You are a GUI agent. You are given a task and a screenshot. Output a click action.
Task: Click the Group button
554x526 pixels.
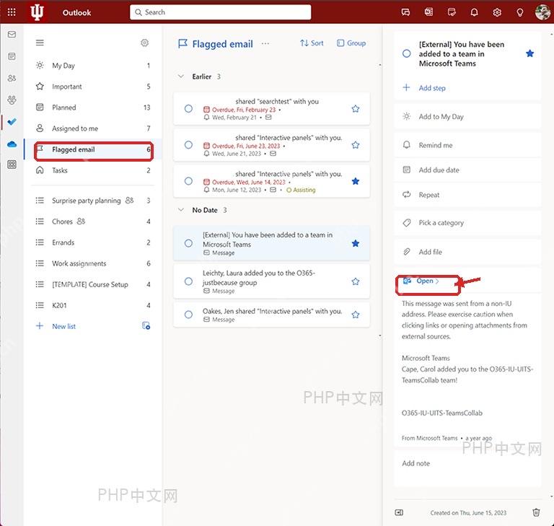coord(351,43)
